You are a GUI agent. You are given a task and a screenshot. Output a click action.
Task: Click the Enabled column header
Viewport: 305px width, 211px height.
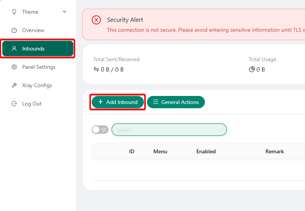(x=206, y=151)
